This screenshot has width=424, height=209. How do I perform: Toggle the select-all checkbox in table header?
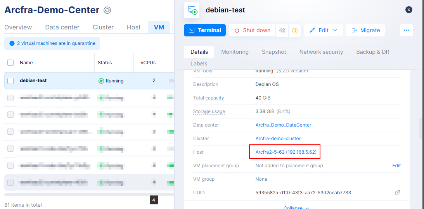point(10,63)
